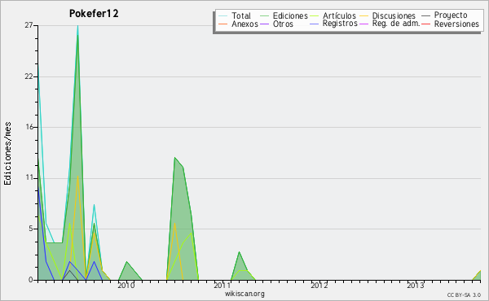
Task: Click the 2010 x-axis label
Action: click(x=126, y=285)
